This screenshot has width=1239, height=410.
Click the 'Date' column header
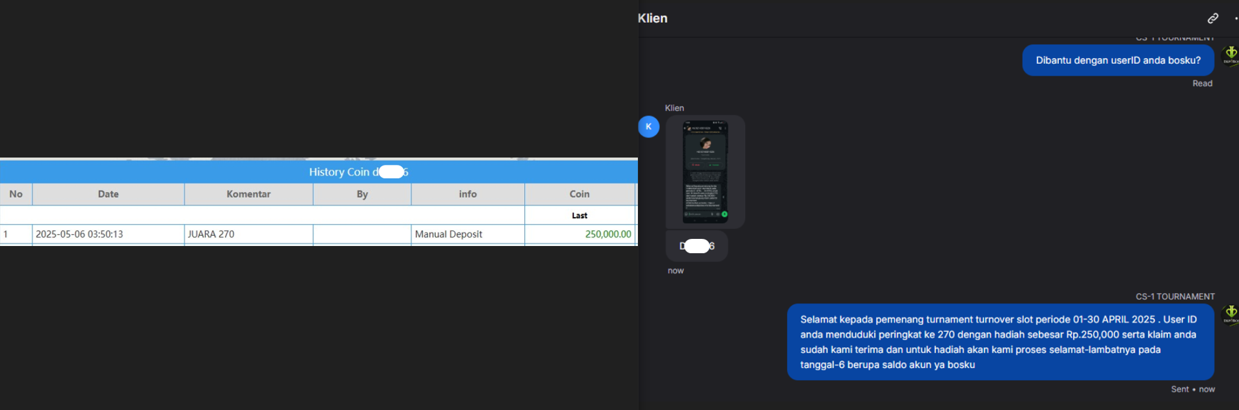pyautogui.click(x=108, y=194)
